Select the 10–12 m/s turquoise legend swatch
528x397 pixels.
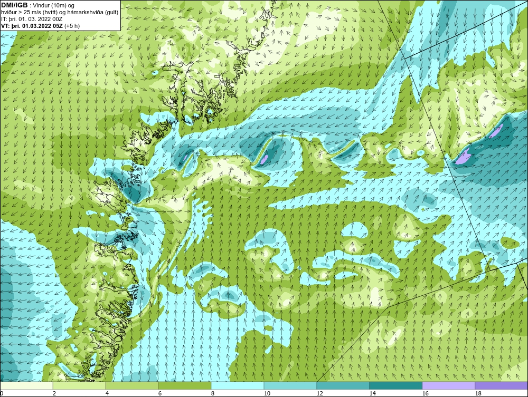tap(290, 385)
